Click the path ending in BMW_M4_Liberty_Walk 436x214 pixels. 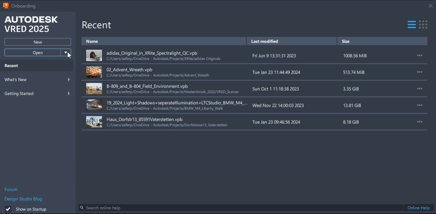pos(165,109)
